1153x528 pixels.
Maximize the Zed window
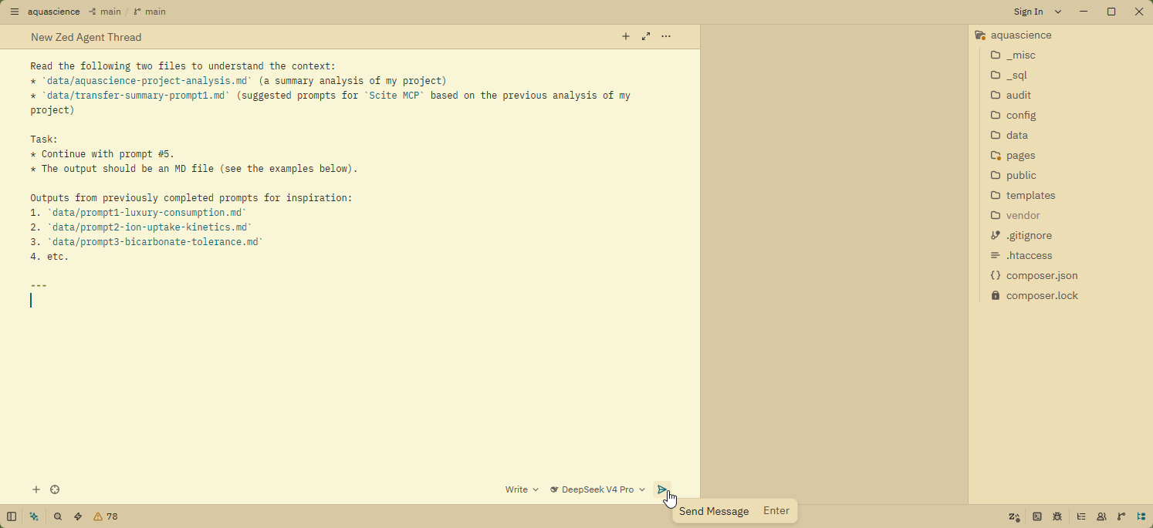(x=1111, y=12)
